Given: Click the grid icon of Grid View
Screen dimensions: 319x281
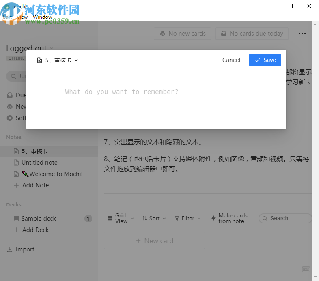Looking at the screenshot, I should point(110,219).
